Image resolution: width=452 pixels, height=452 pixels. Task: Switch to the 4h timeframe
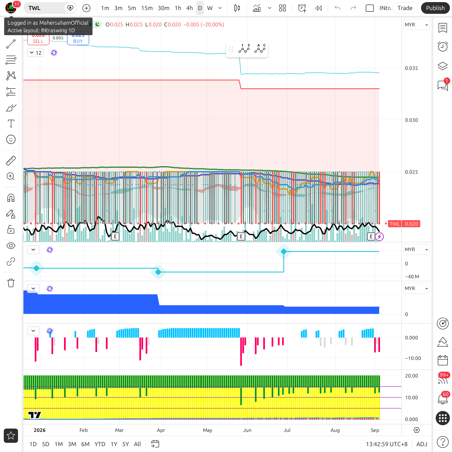[x=190, y=8]
